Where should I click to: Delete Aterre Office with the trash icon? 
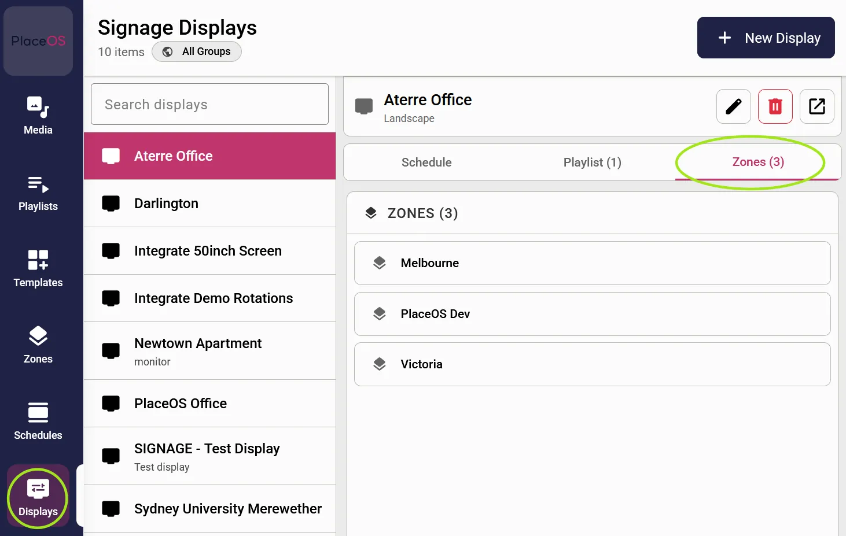click(x=775, y=106)
